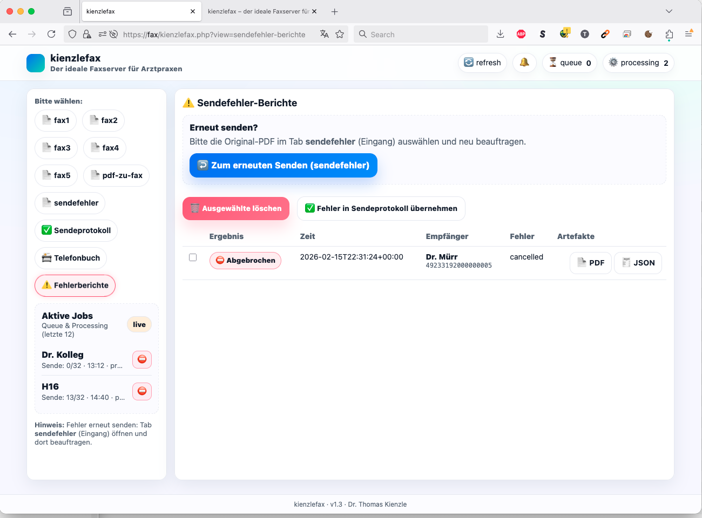The image size is (702, 518).
Task: Click the notification bell icon
Action: [x=524, y=63]
